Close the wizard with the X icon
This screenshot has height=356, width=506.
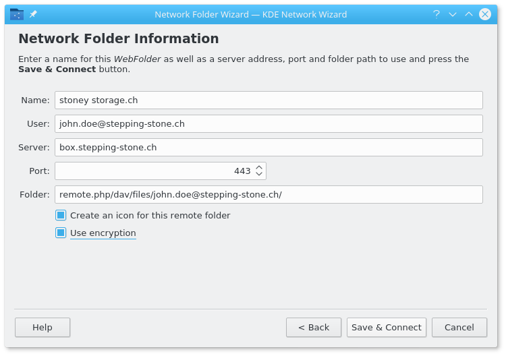pos(484,14)
